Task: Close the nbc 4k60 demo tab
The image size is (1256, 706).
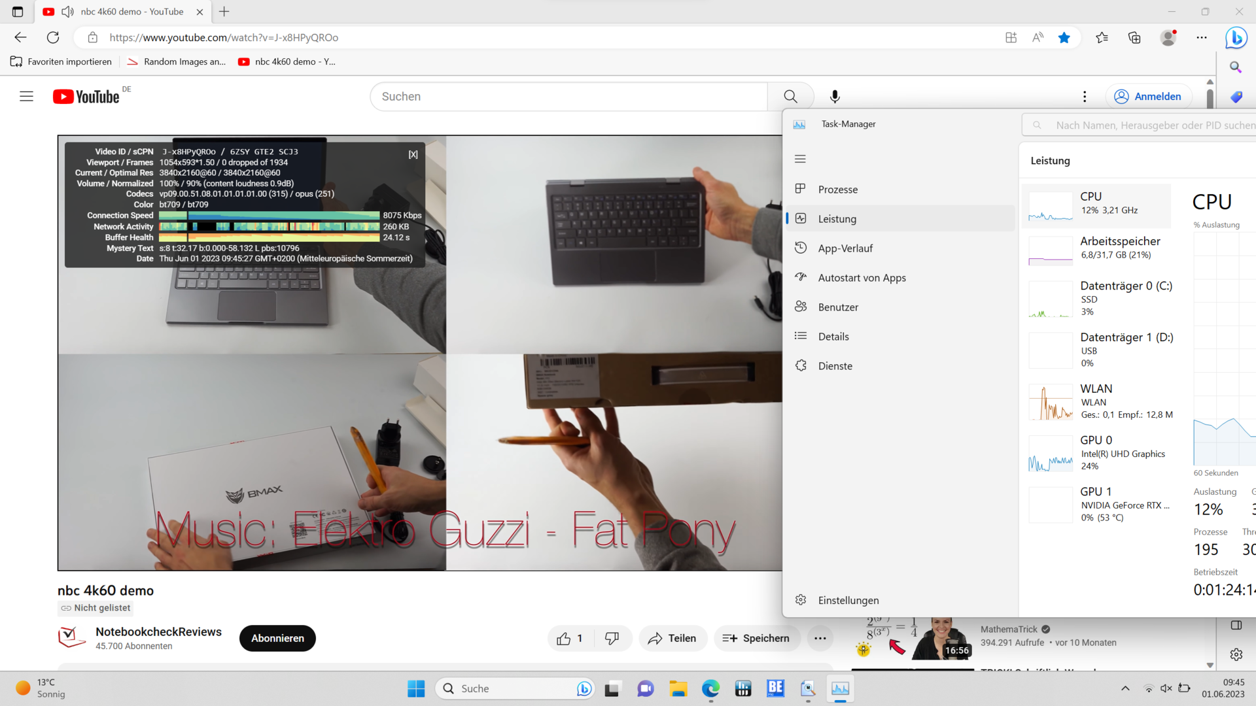Action: 200,12
